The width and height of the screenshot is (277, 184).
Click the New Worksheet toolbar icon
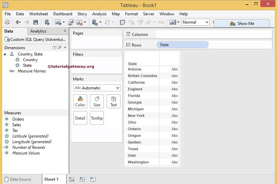click(x=58, y=22)
